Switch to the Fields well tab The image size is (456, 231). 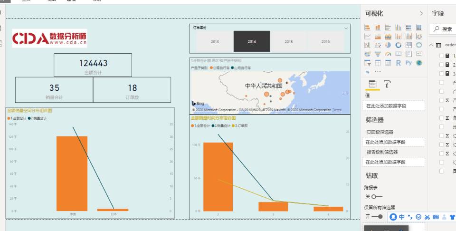point(372,84)
